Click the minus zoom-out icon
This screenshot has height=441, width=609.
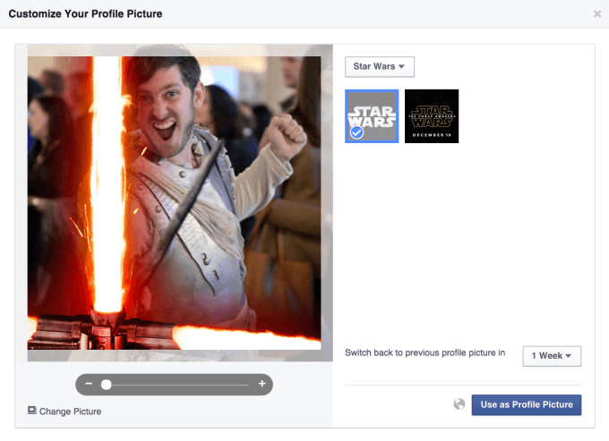[89, 384]
